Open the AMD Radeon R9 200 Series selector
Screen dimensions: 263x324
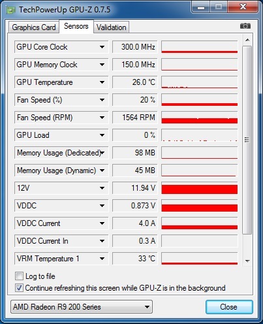point(82,307)
